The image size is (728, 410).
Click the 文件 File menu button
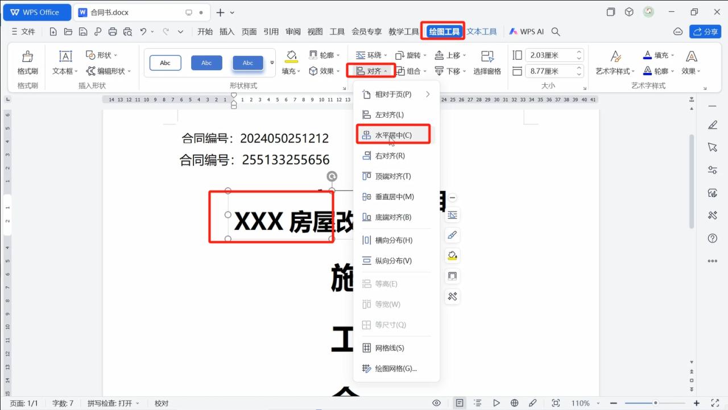click(x=23, y=32)
